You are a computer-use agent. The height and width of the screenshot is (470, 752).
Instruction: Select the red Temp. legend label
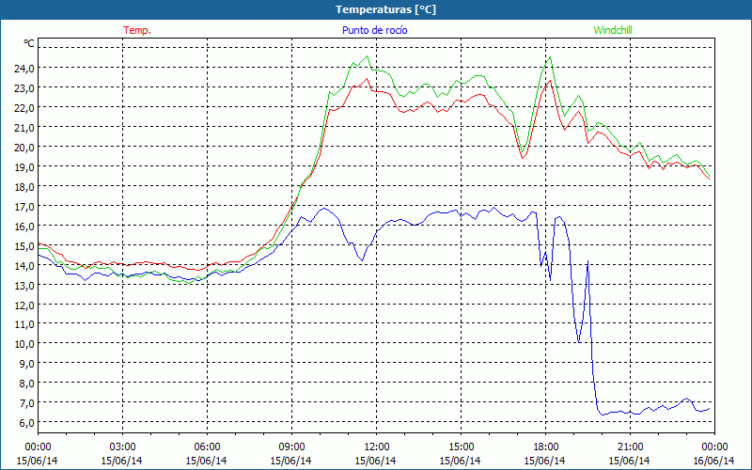tap(137, 30)
